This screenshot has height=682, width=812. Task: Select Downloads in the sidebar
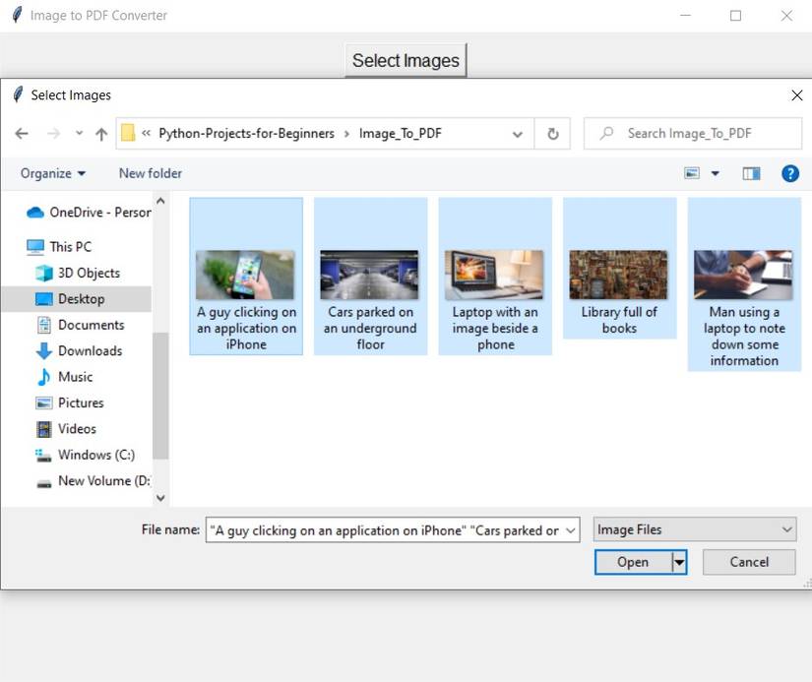(89, 350)
